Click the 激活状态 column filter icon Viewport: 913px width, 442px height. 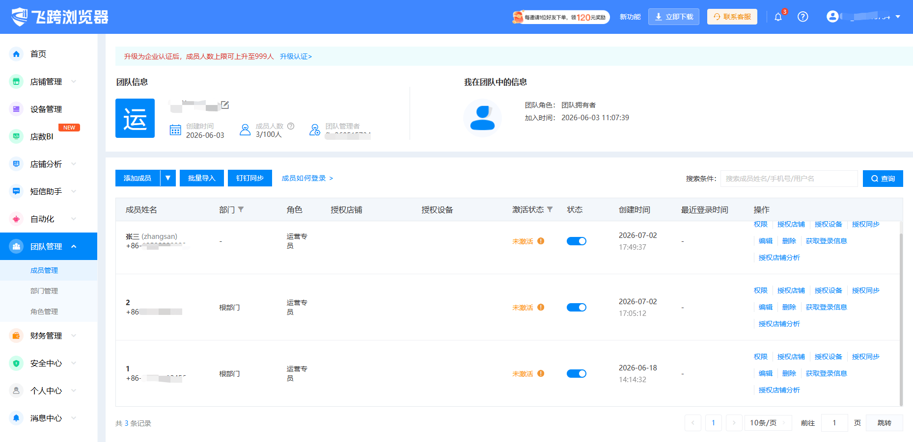tap(550, 209)
